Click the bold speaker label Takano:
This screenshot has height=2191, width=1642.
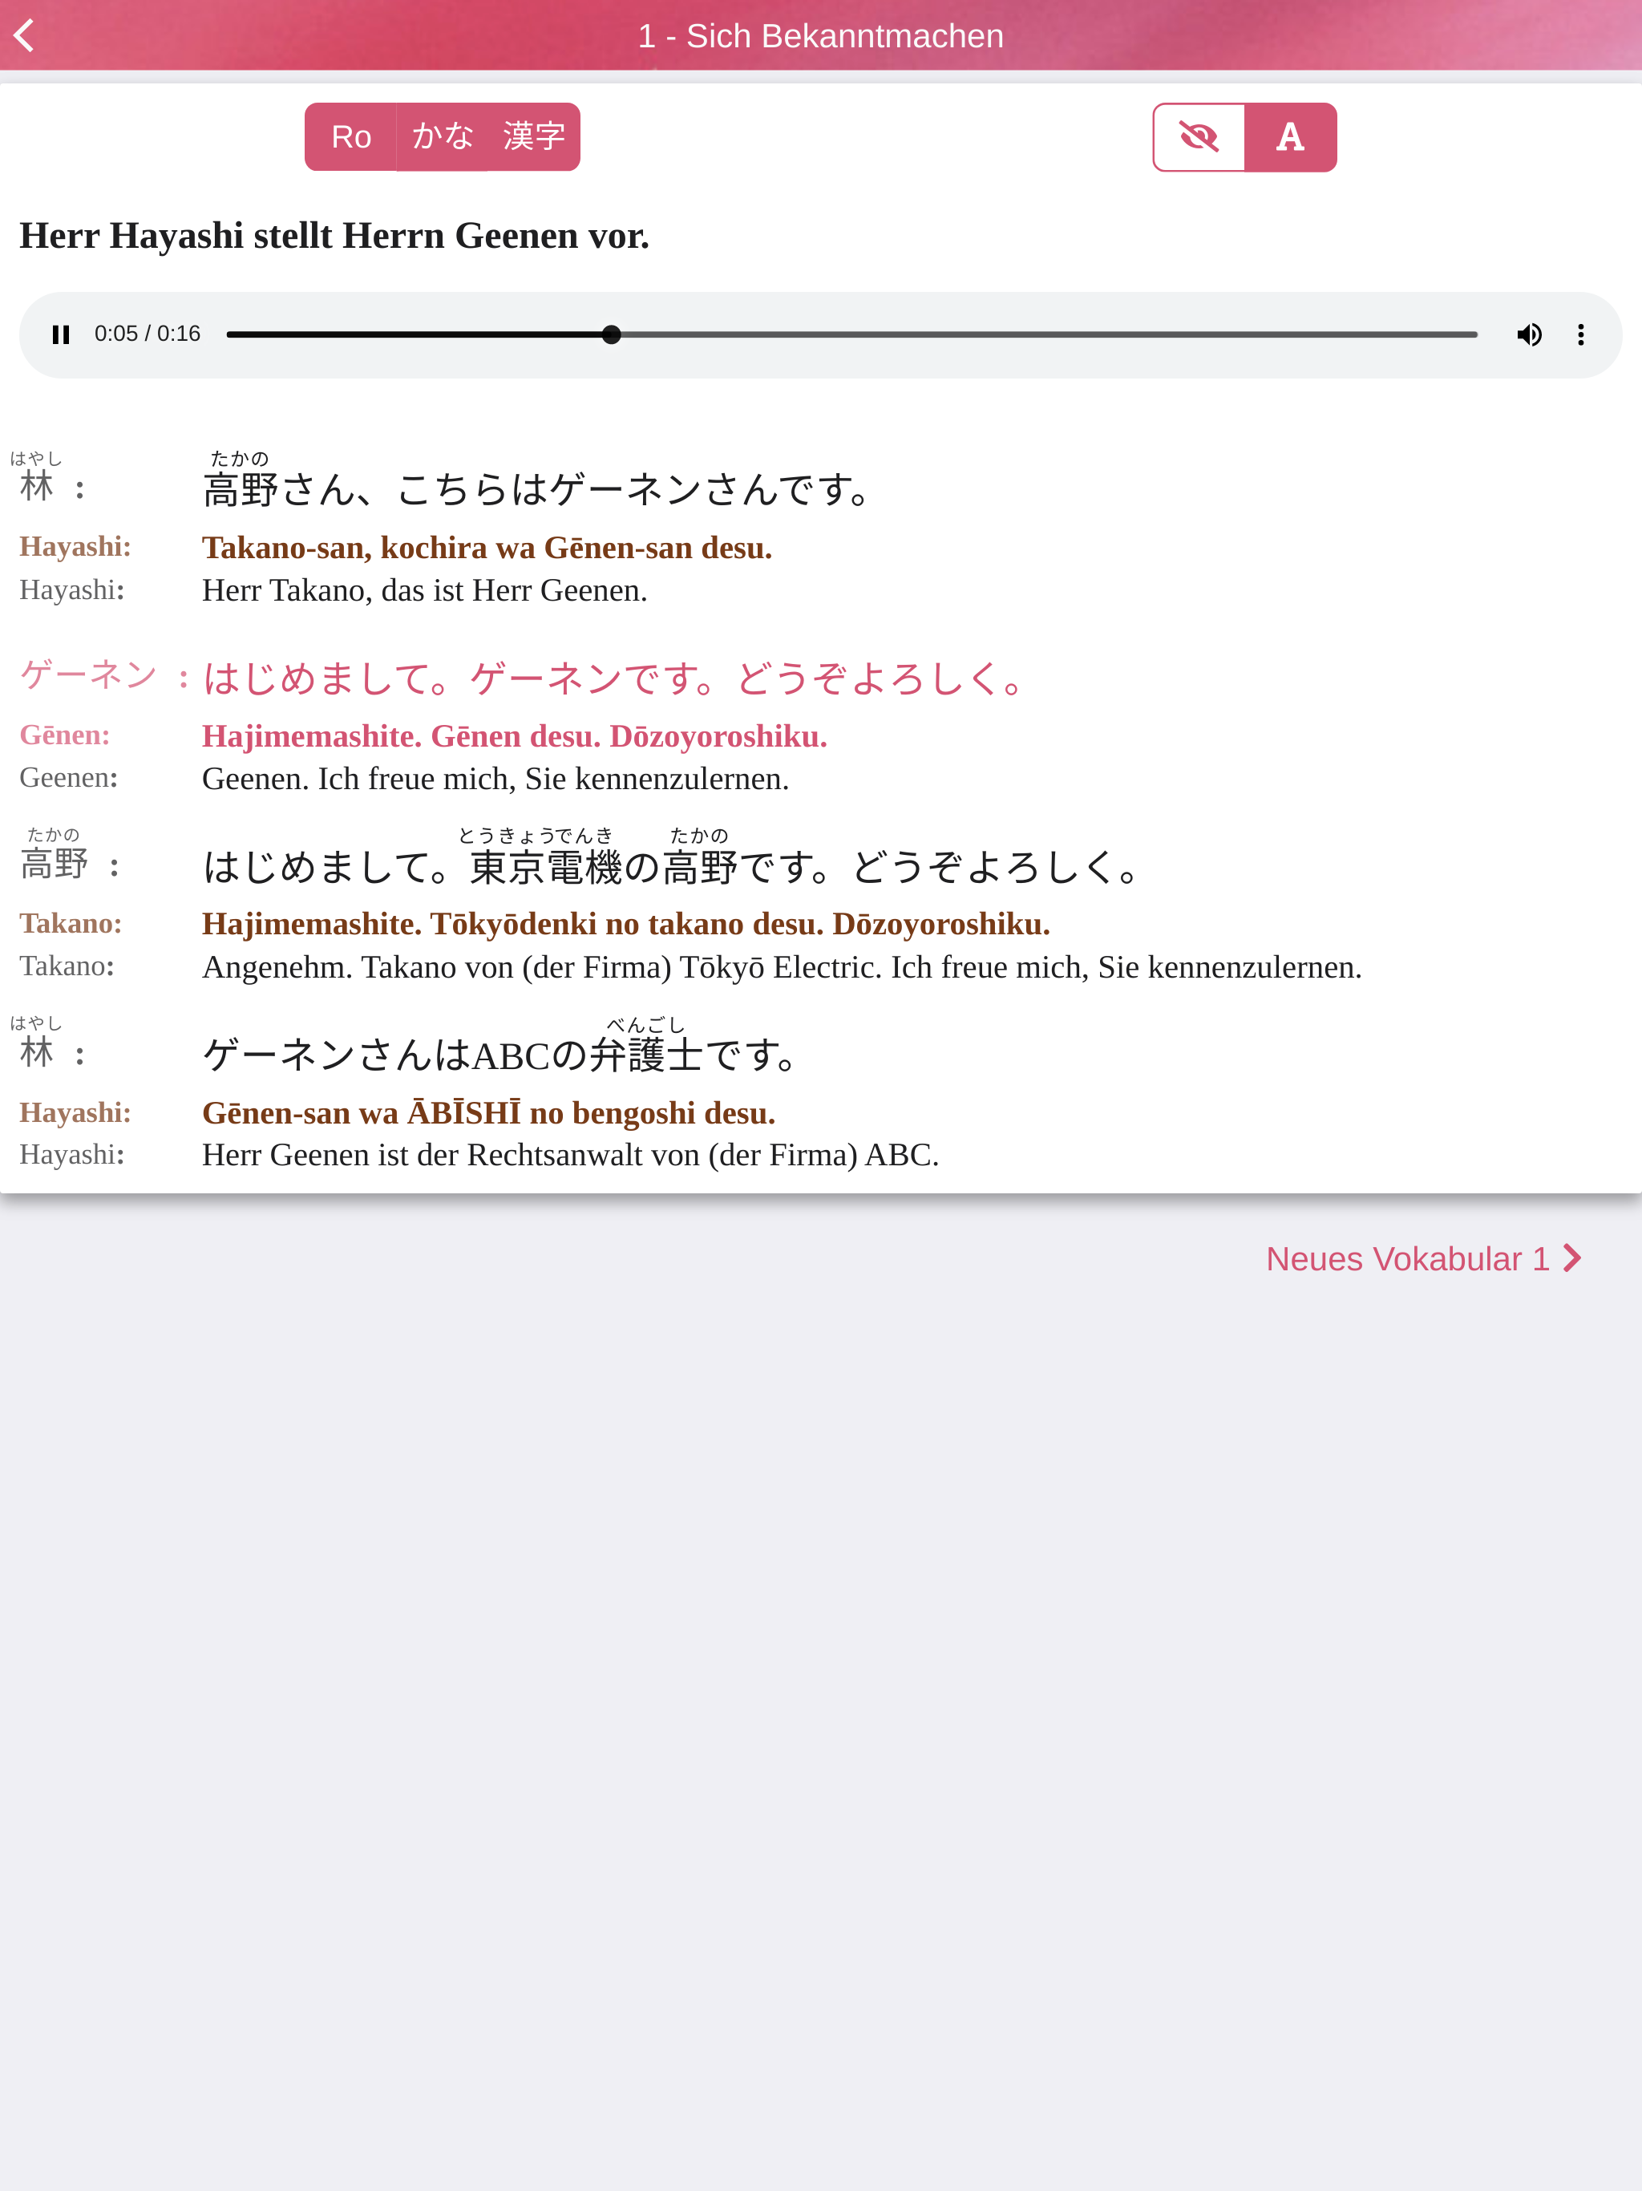coord(71,923)
